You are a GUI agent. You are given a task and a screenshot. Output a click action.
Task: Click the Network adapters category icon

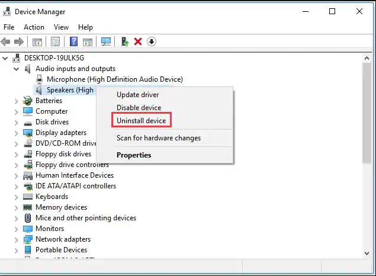coord(28,239)
